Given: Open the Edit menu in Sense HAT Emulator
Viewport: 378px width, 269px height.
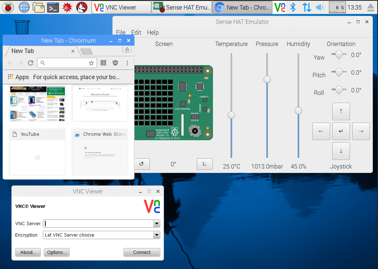Looking at the screenshot, I should point(136,32).
